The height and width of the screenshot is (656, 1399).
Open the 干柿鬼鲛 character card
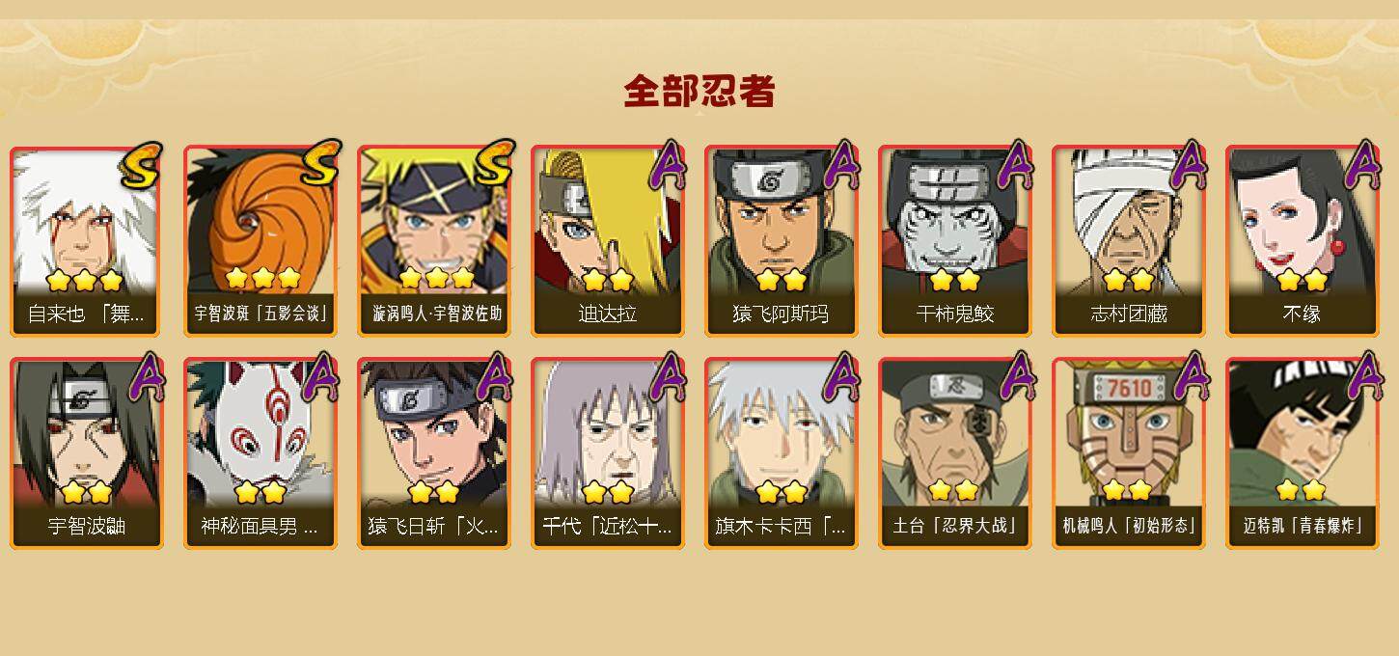coord(955,241)
